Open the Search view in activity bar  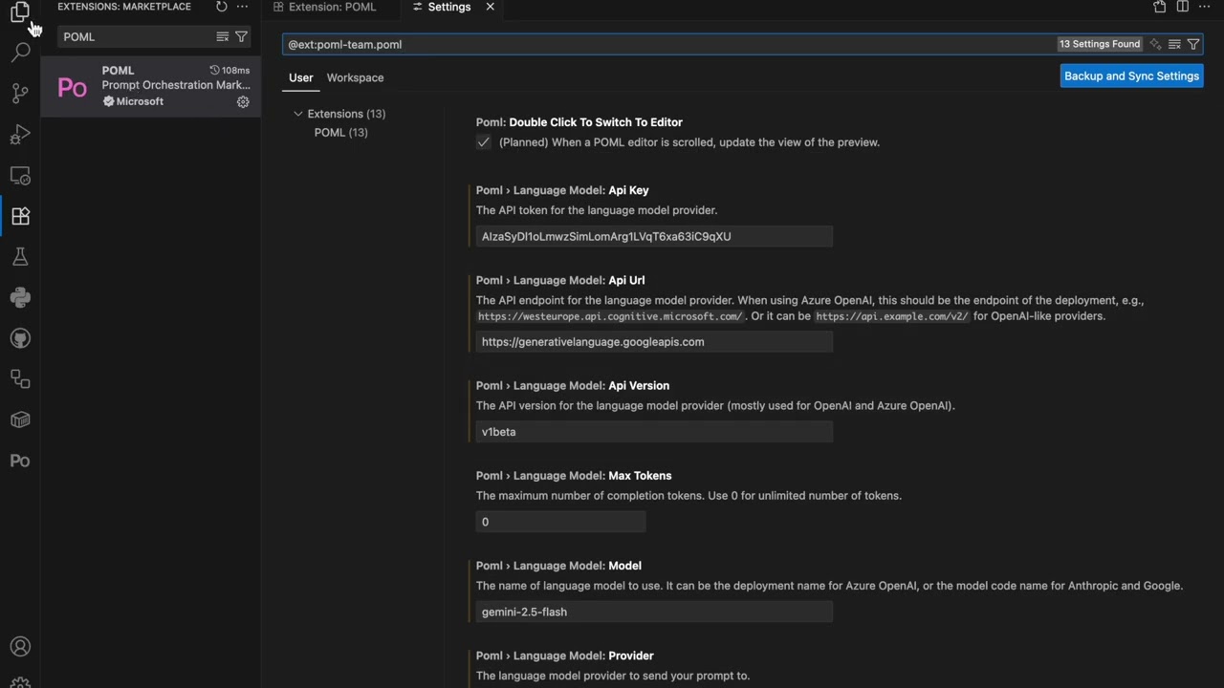tap(20, 53)
